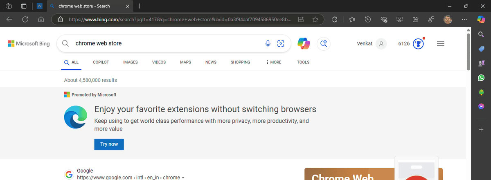Open the browser History icon

[368, 19]
